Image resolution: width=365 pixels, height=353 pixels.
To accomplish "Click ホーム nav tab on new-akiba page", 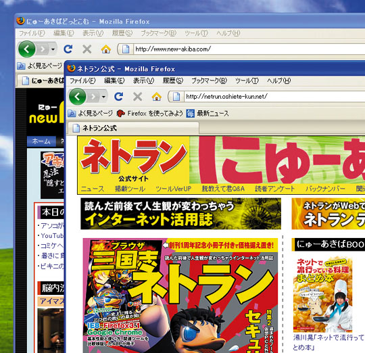I will tap(41, 141).
